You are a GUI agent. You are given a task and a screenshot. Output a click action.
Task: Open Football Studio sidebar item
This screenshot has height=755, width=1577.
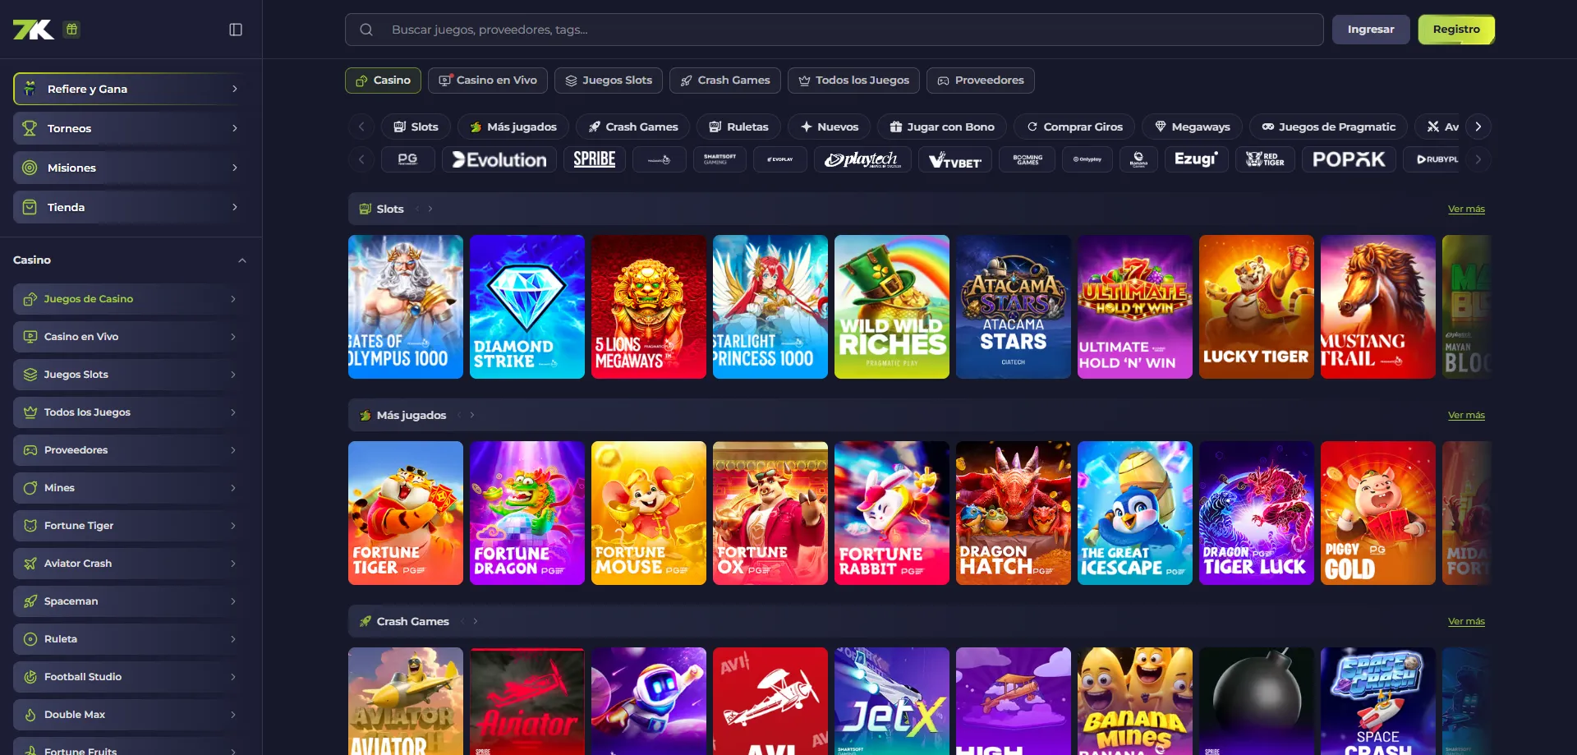click(130, 677)
